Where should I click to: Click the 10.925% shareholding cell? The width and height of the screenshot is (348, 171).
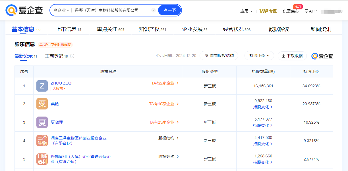pos(311,122)
